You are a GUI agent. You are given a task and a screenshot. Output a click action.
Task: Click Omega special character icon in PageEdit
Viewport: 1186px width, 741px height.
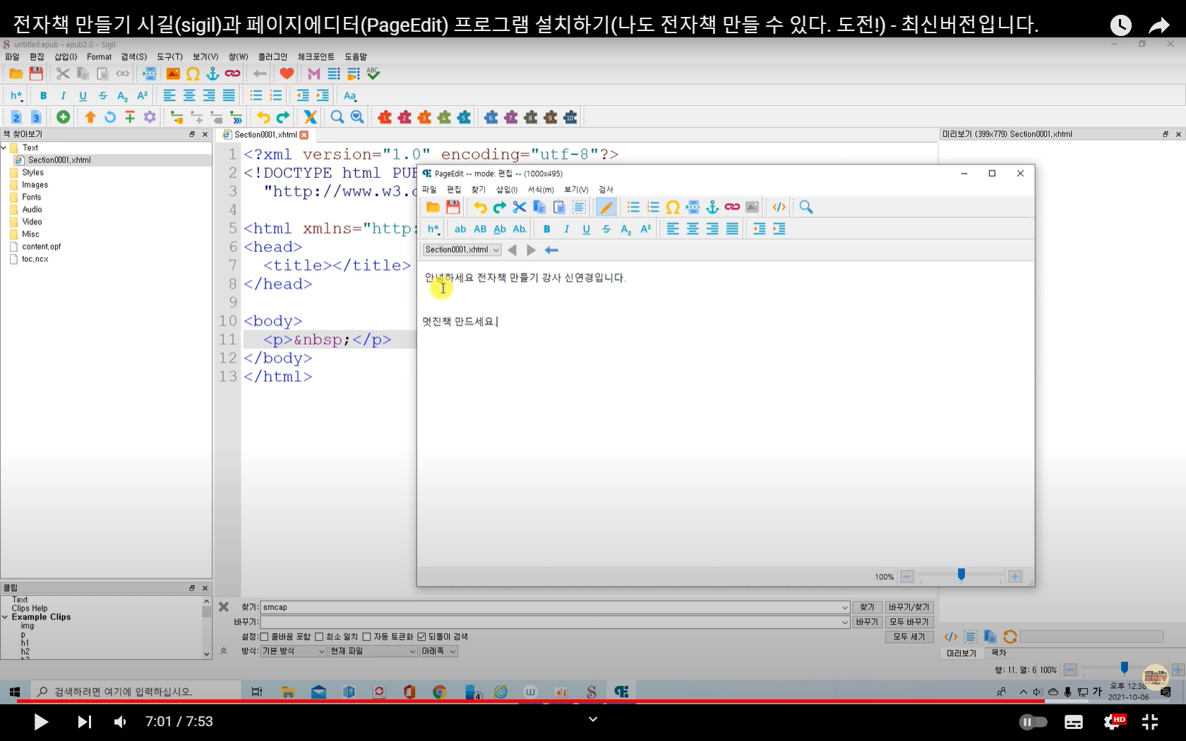673,207
